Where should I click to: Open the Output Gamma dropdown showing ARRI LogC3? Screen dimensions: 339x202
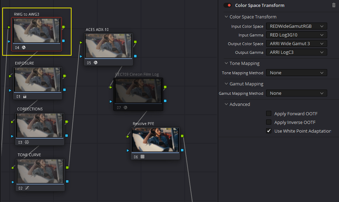point(296,52)
